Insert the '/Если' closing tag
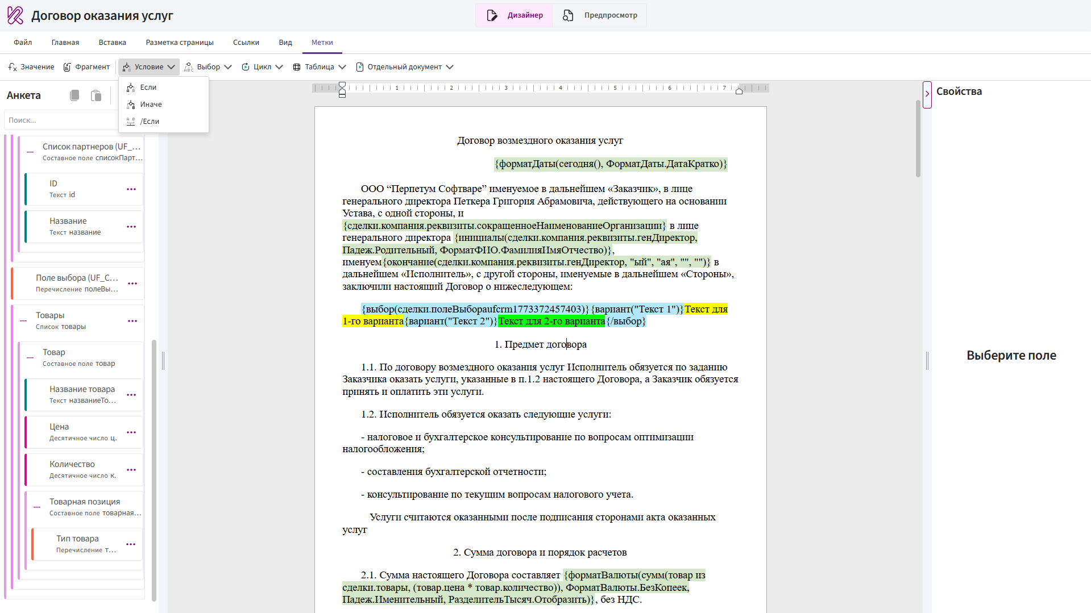1091x613 pixels. 150,122
